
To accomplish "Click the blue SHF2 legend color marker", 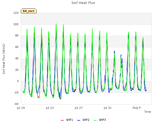I will coord(79,120).
